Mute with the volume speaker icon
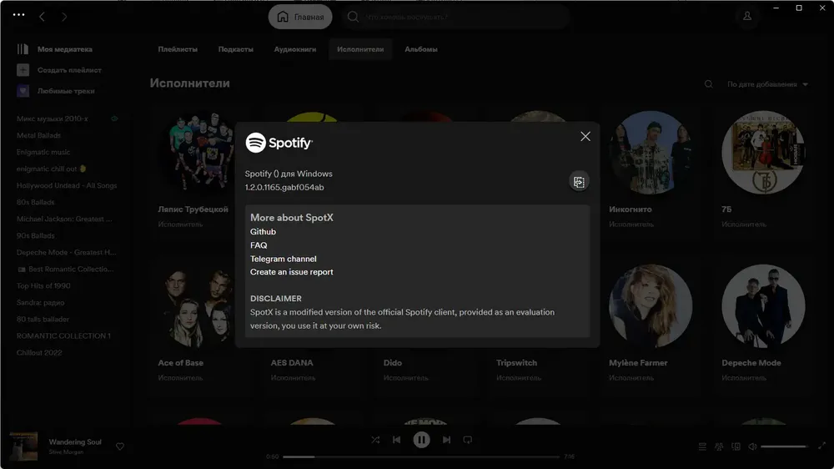This screenshot has width=834, height=469. pyautogui.click(x=752, y=446)
